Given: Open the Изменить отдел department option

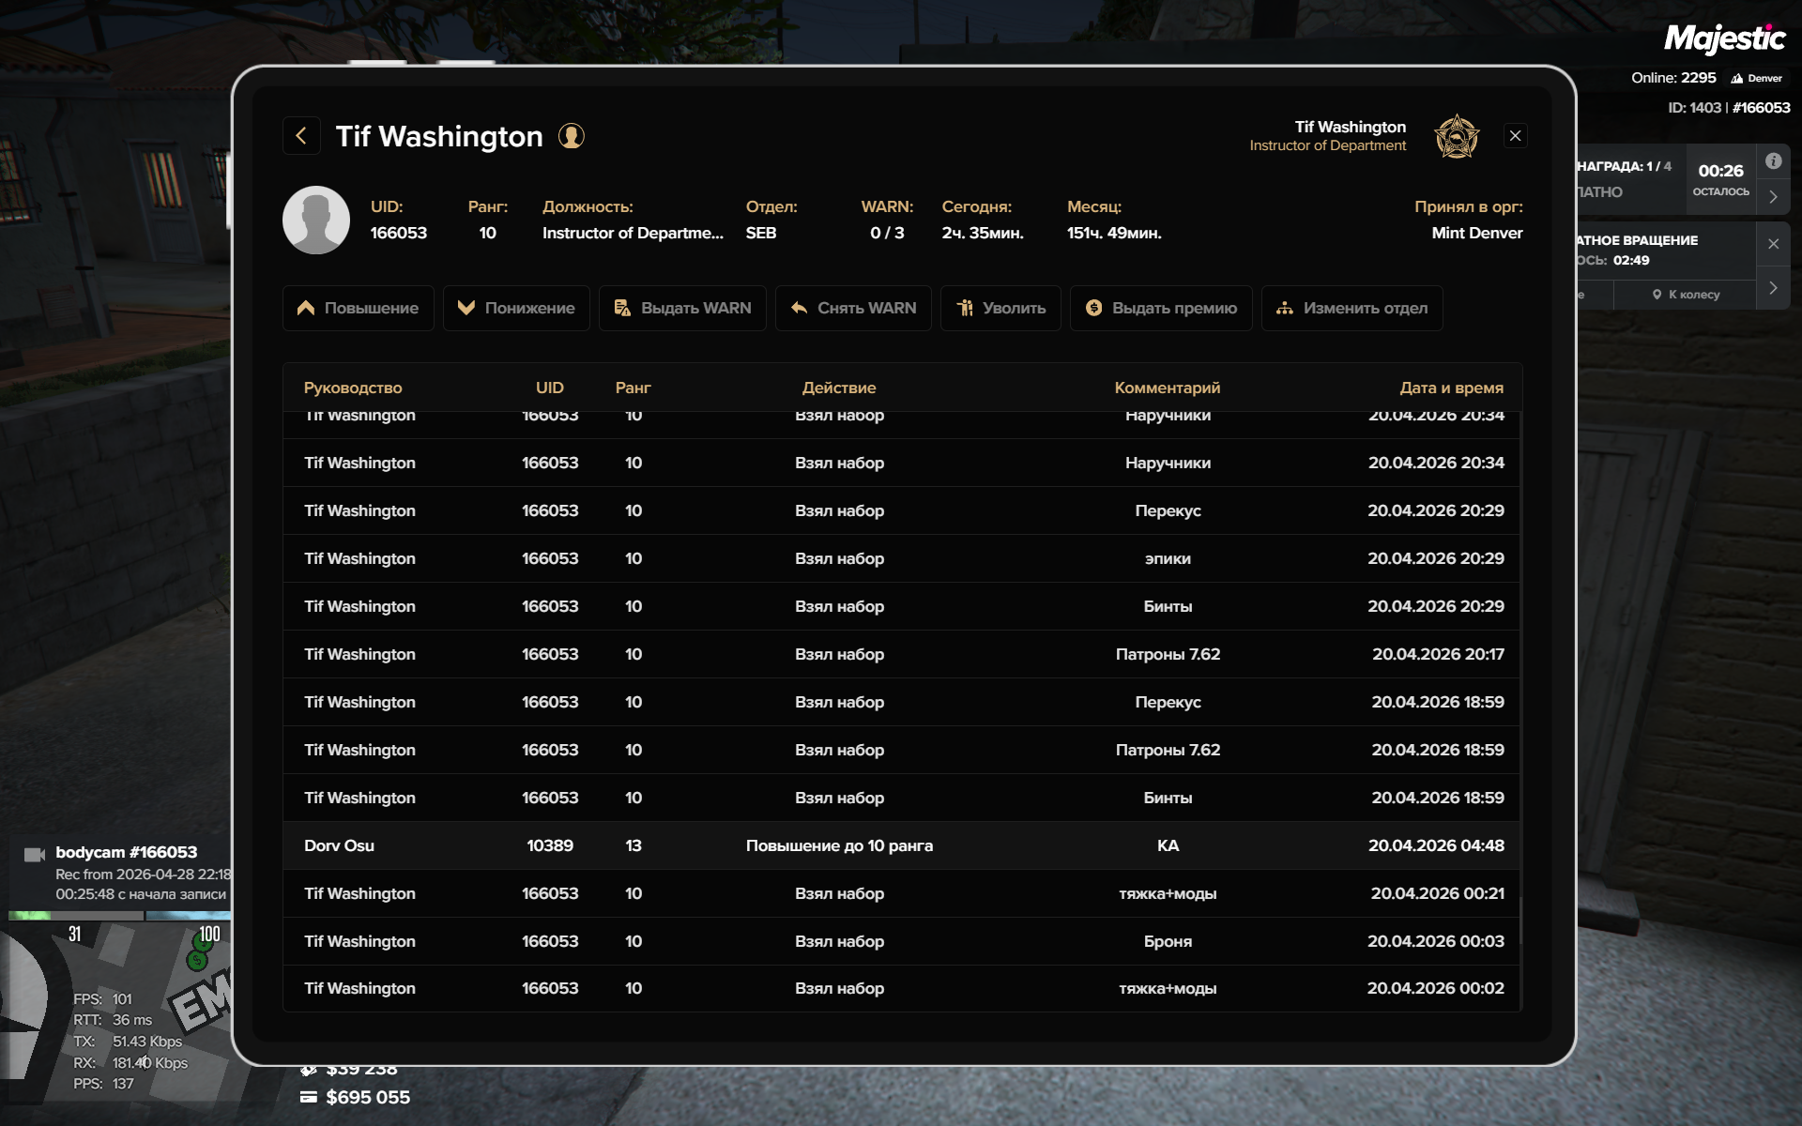Looking at the screenshot, I should 1351,308.
